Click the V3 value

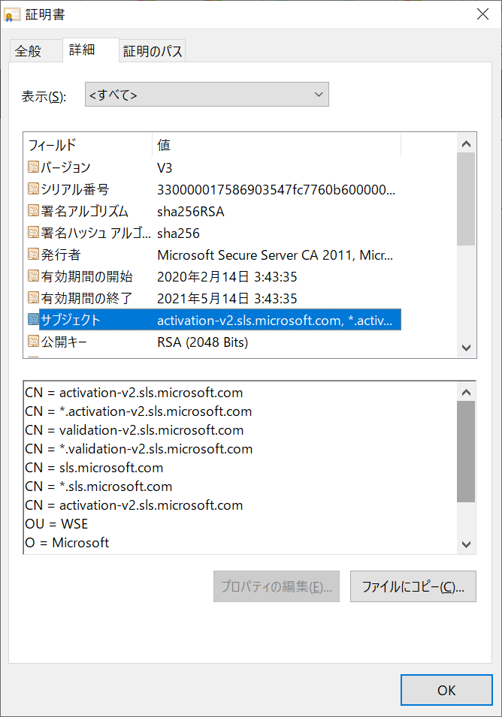pos(165,168)
